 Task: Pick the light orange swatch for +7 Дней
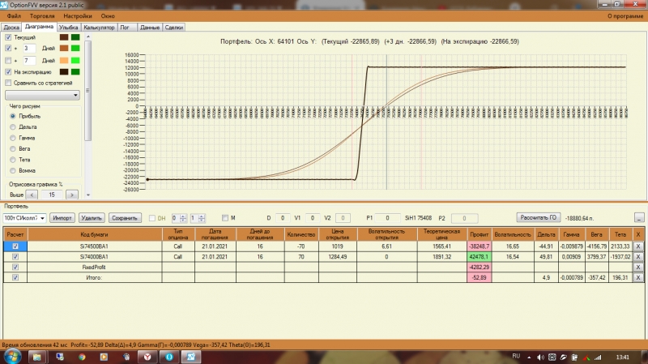(64, 60)
